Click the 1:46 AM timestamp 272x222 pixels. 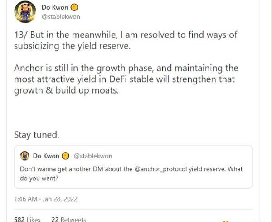(x=26, y=199)
